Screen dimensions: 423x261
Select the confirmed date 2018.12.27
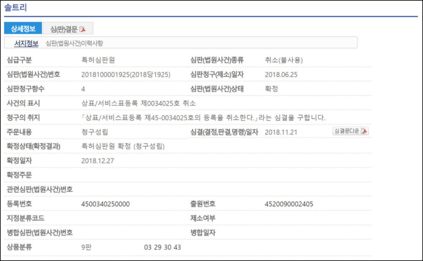coord(97,161)
